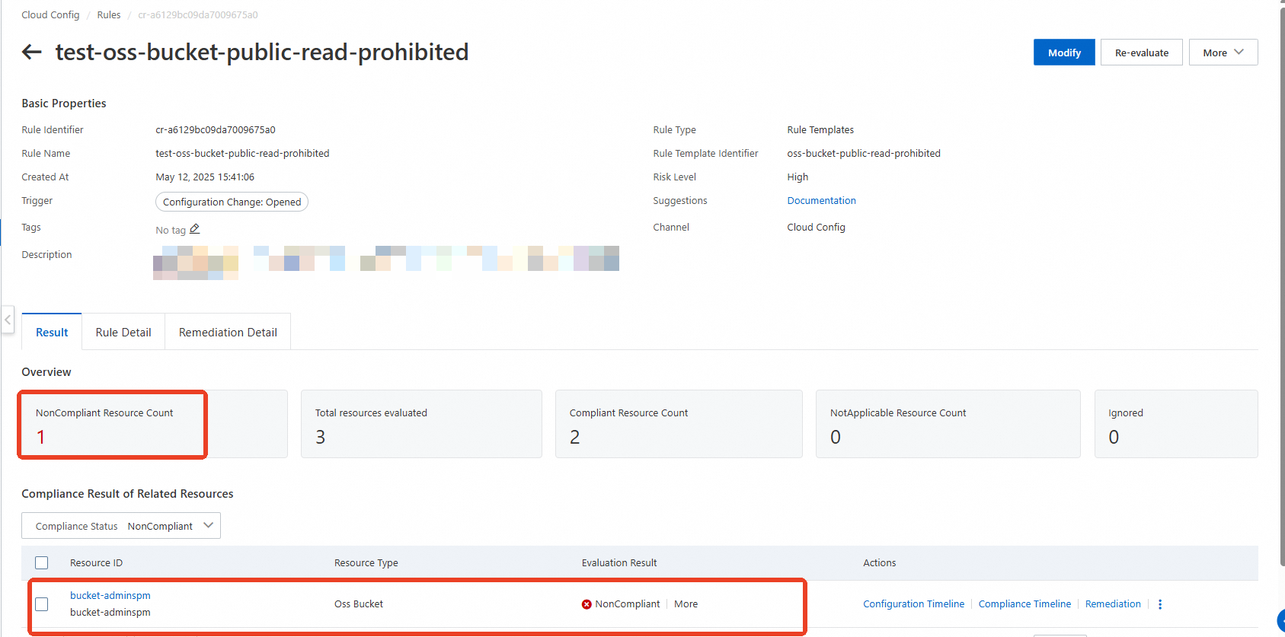Click the Re-evaluate button
This screenshot has height=637, width=1285.
1142,53
